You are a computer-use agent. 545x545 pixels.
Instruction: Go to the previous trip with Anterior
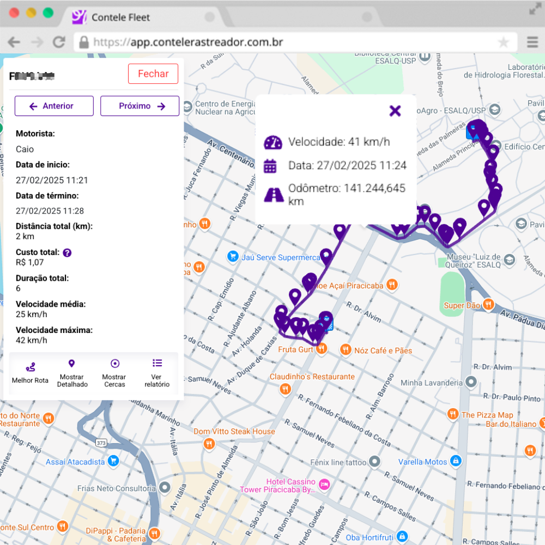click(54, 106)
